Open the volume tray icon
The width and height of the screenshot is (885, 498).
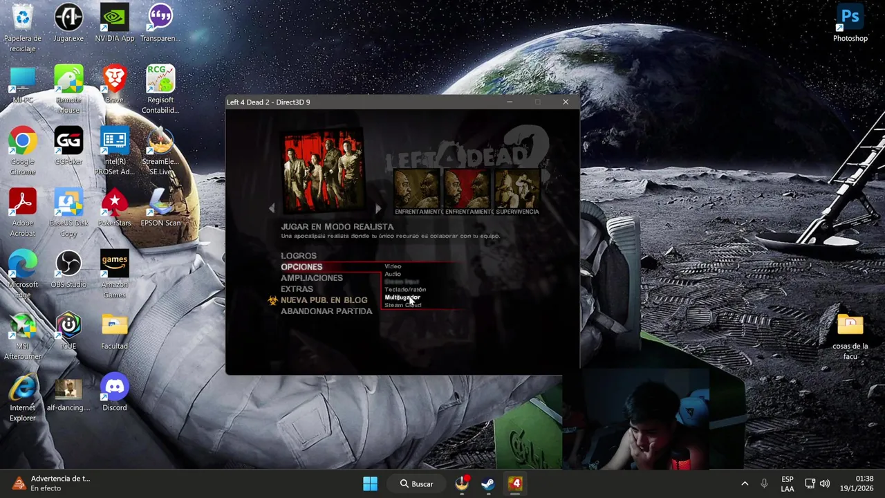[x=825, y=483]
